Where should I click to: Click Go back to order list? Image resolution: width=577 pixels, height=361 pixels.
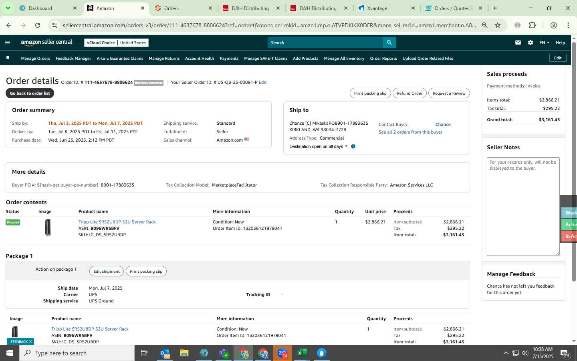(x=30, y=93)
